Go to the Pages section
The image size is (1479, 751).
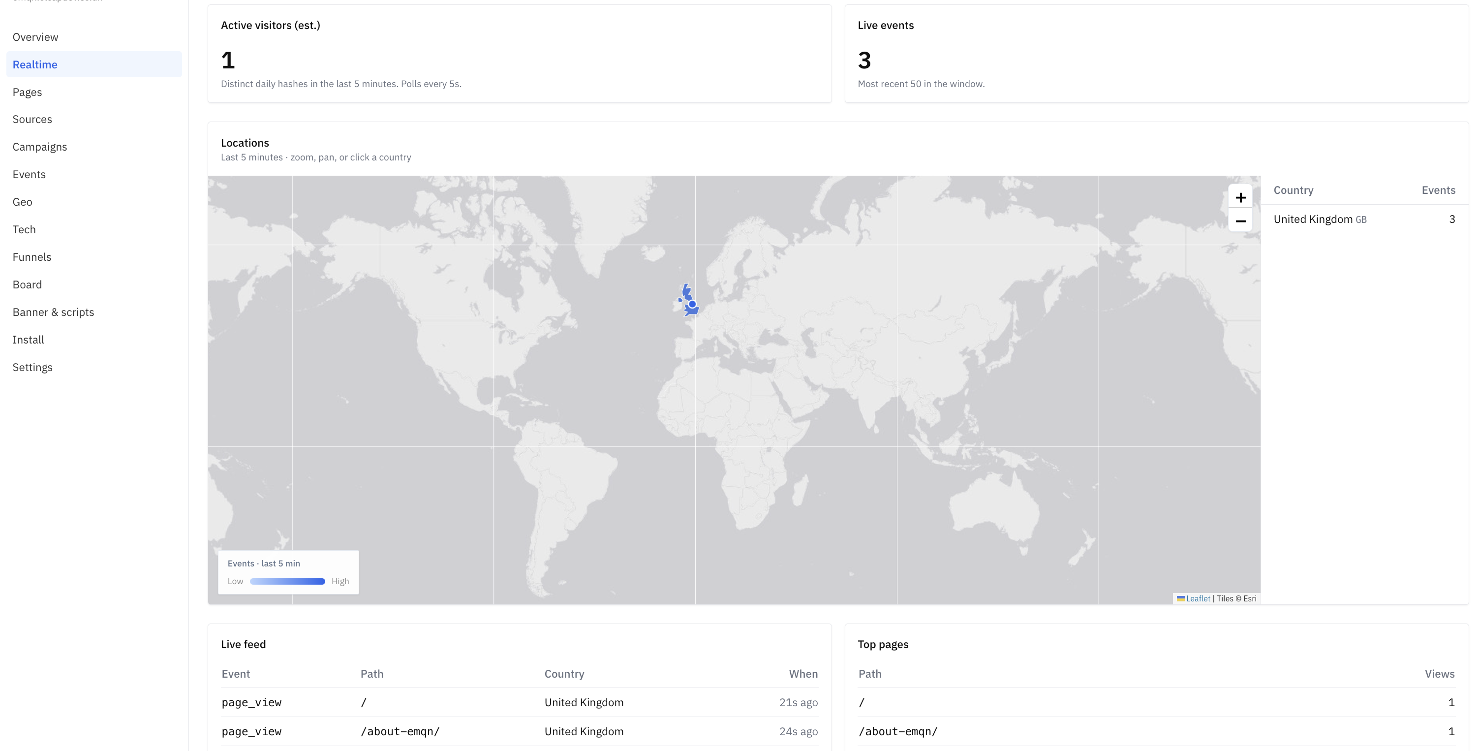(94, 92)
